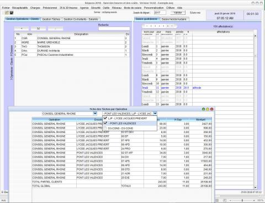Click the Opération column header
The width and height of the screenshot is (265, 203).
pyautogui.click(x=54, y=120)
